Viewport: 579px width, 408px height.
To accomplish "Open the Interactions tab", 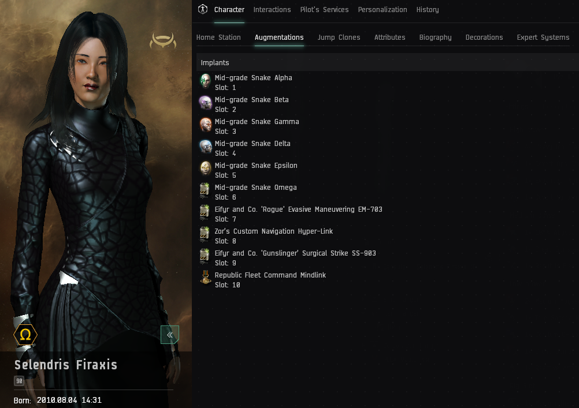I will pyautogui.click(x=272, y=10).
